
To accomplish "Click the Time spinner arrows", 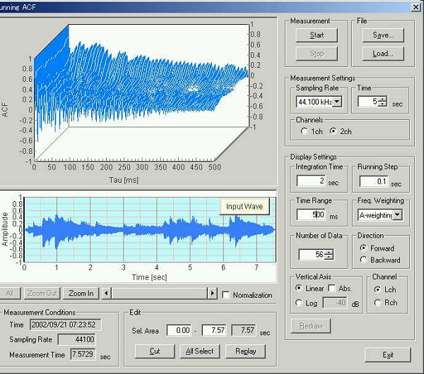I will pyautogui.click(x=382, y=102).
